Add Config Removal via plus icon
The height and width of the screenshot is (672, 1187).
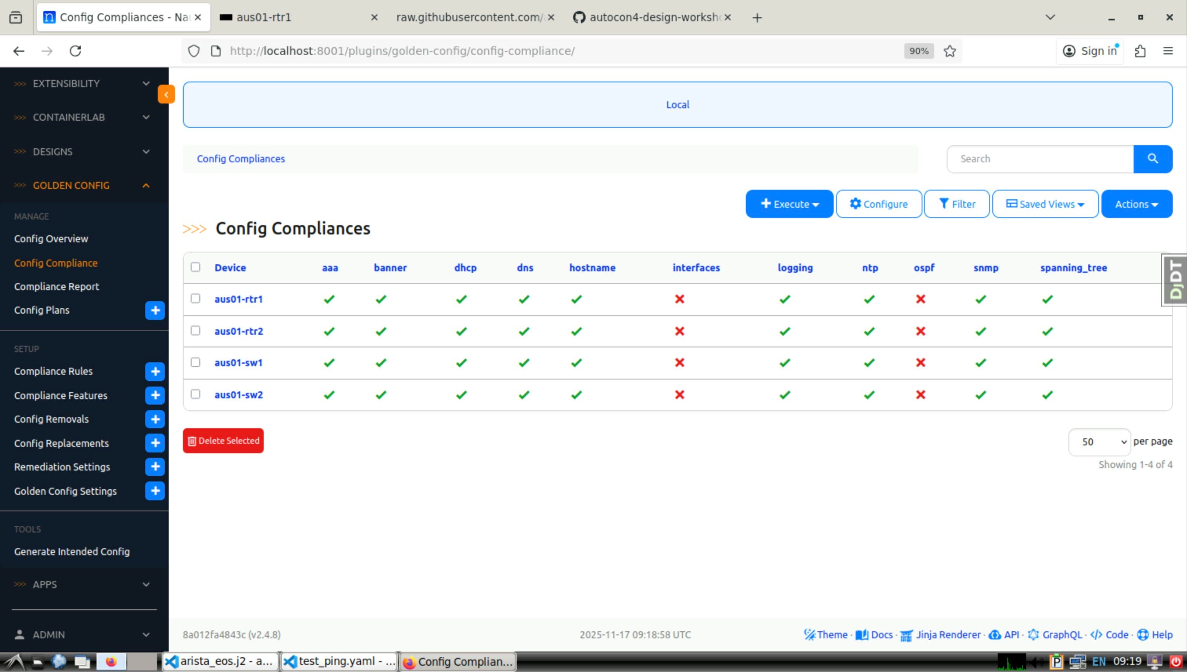coord(155,419)
